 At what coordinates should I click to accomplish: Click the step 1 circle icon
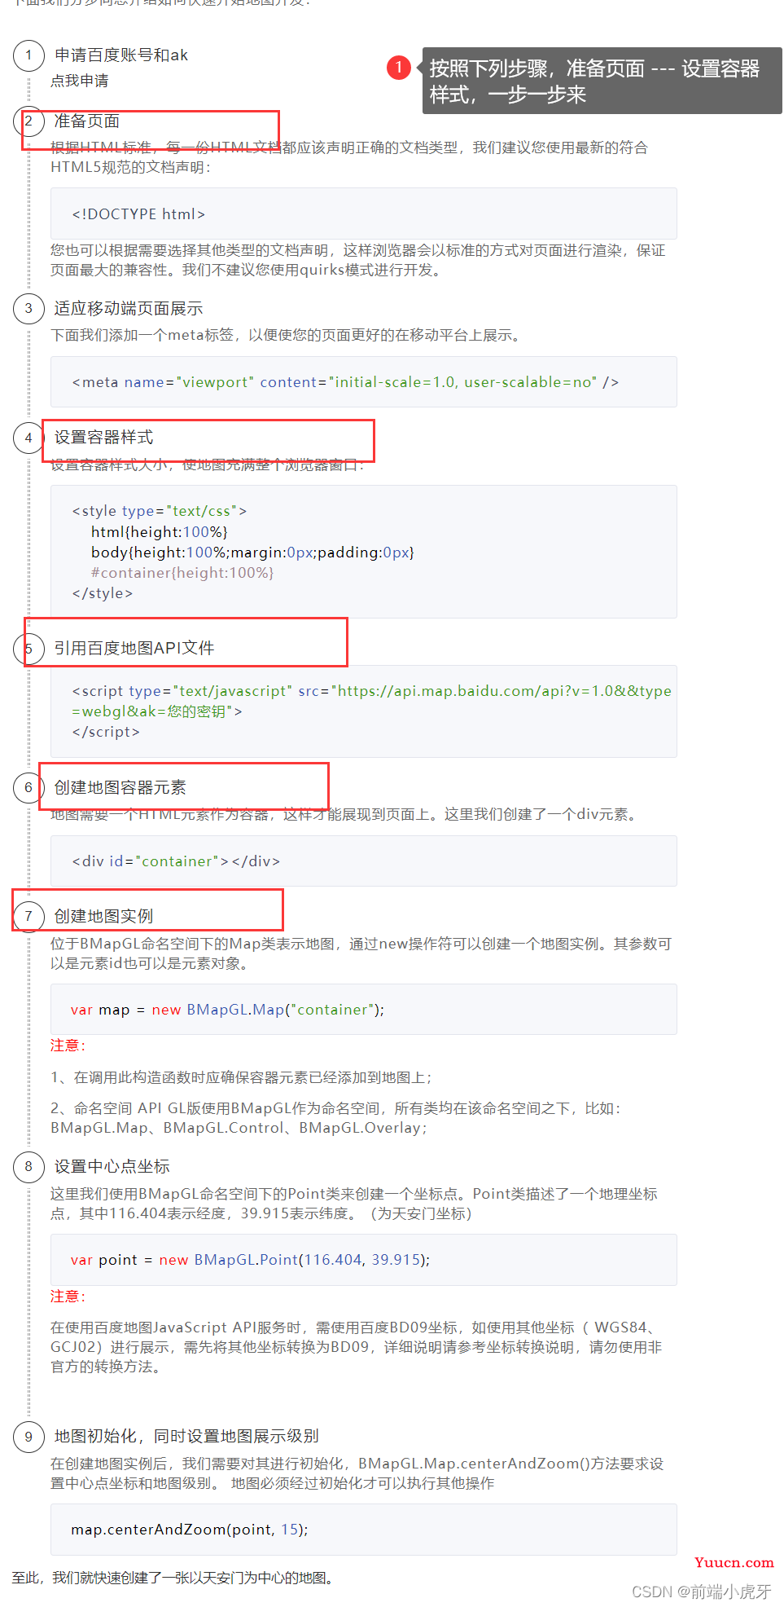click(28, 55)
